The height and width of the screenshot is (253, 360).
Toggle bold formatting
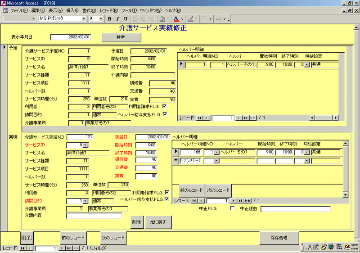109,19
